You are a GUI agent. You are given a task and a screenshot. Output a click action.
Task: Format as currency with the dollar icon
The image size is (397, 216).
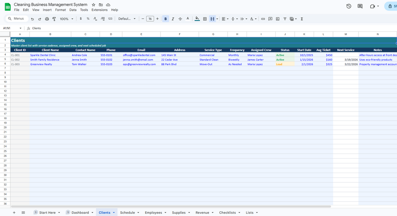pos(81,19)
